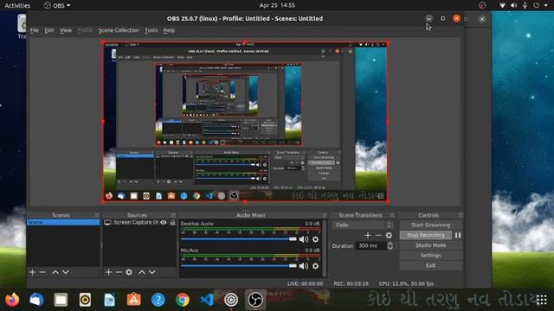Open Files manager from the dock
The height and width of the screenshot is (311, 554).
pyautogui.click(x=61, y=300)
